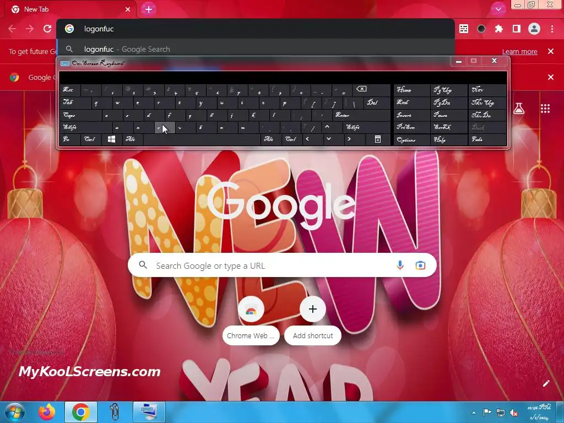Click in the address bar text 'logonfuc'
This screenshot has width=564, height=423.
(x=99, y=29)
